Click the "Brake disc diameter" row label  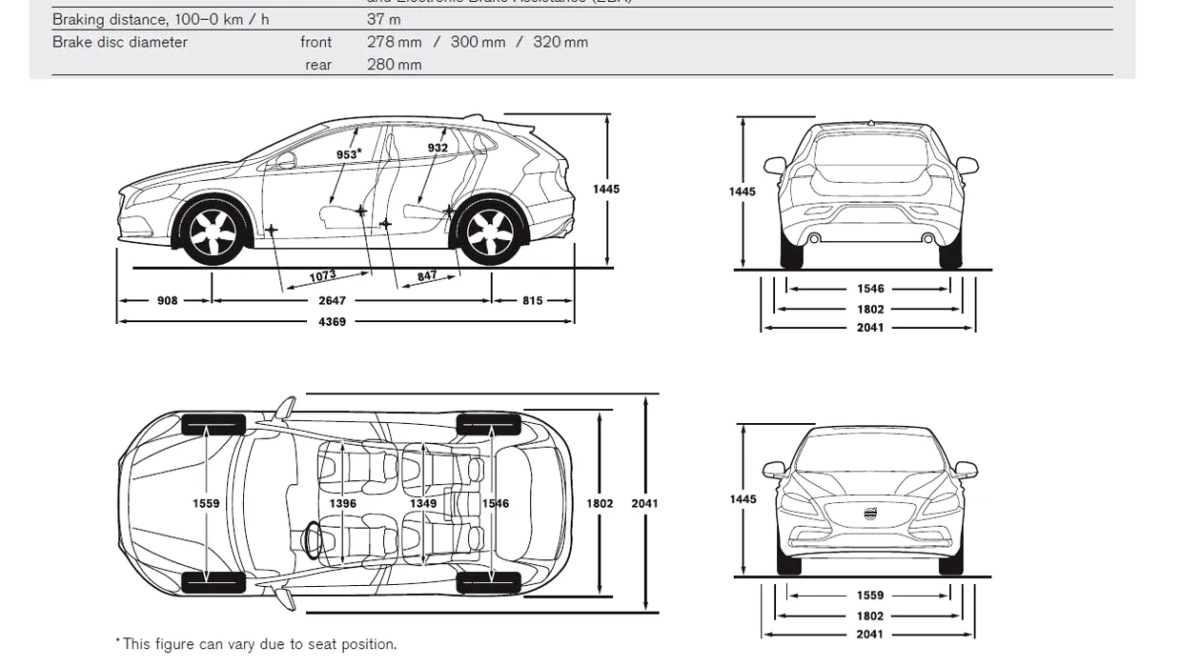tap(120, 42)
